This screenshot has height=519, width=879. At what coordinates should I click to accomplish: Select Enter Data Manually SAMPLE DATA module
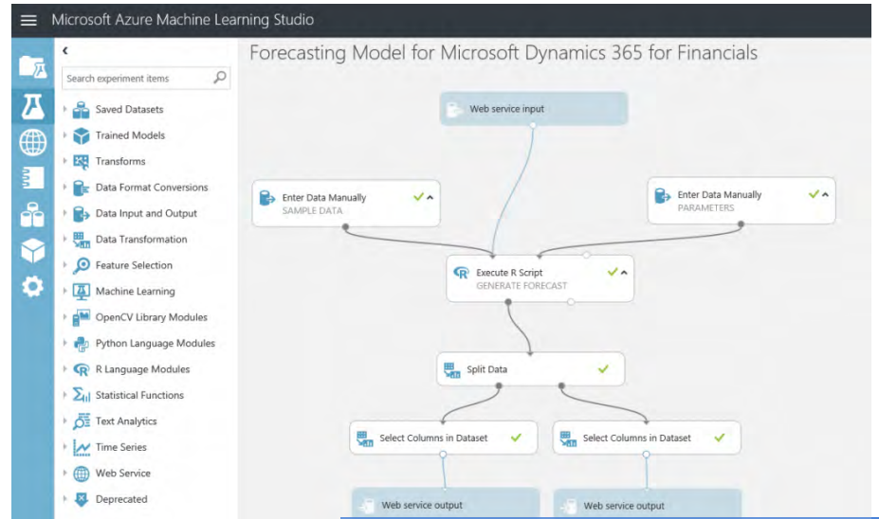pos(346,204)
